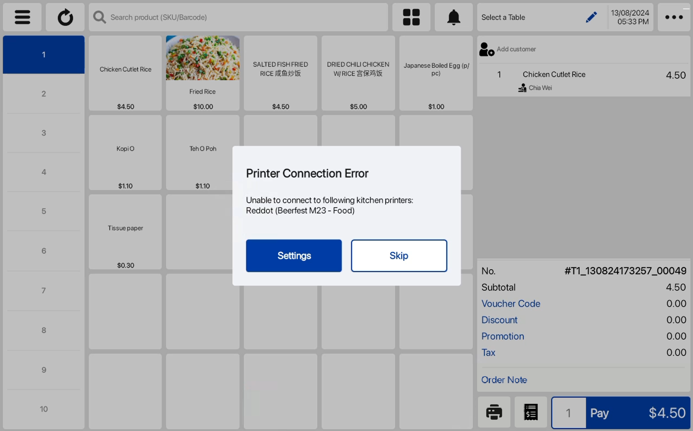Open the hamburger main menu
693x431 pixels.
(22, 17)
